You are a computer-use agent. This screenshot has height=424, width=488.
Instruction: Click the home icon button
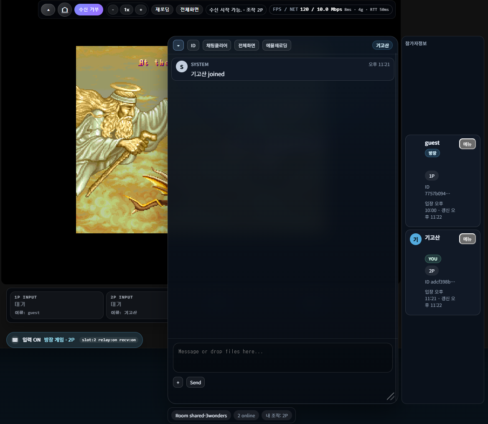[x=65, y=10]
